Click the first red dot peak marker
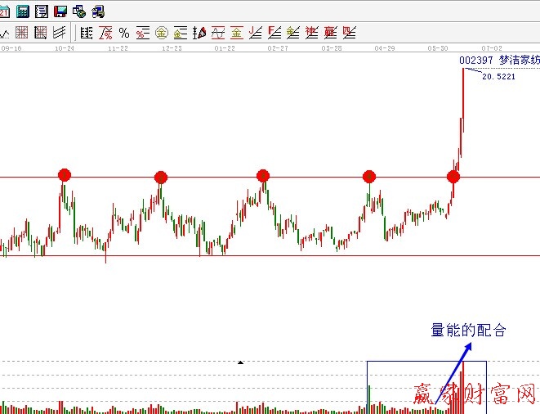This screenshot has width=540, height=414. 65,174
